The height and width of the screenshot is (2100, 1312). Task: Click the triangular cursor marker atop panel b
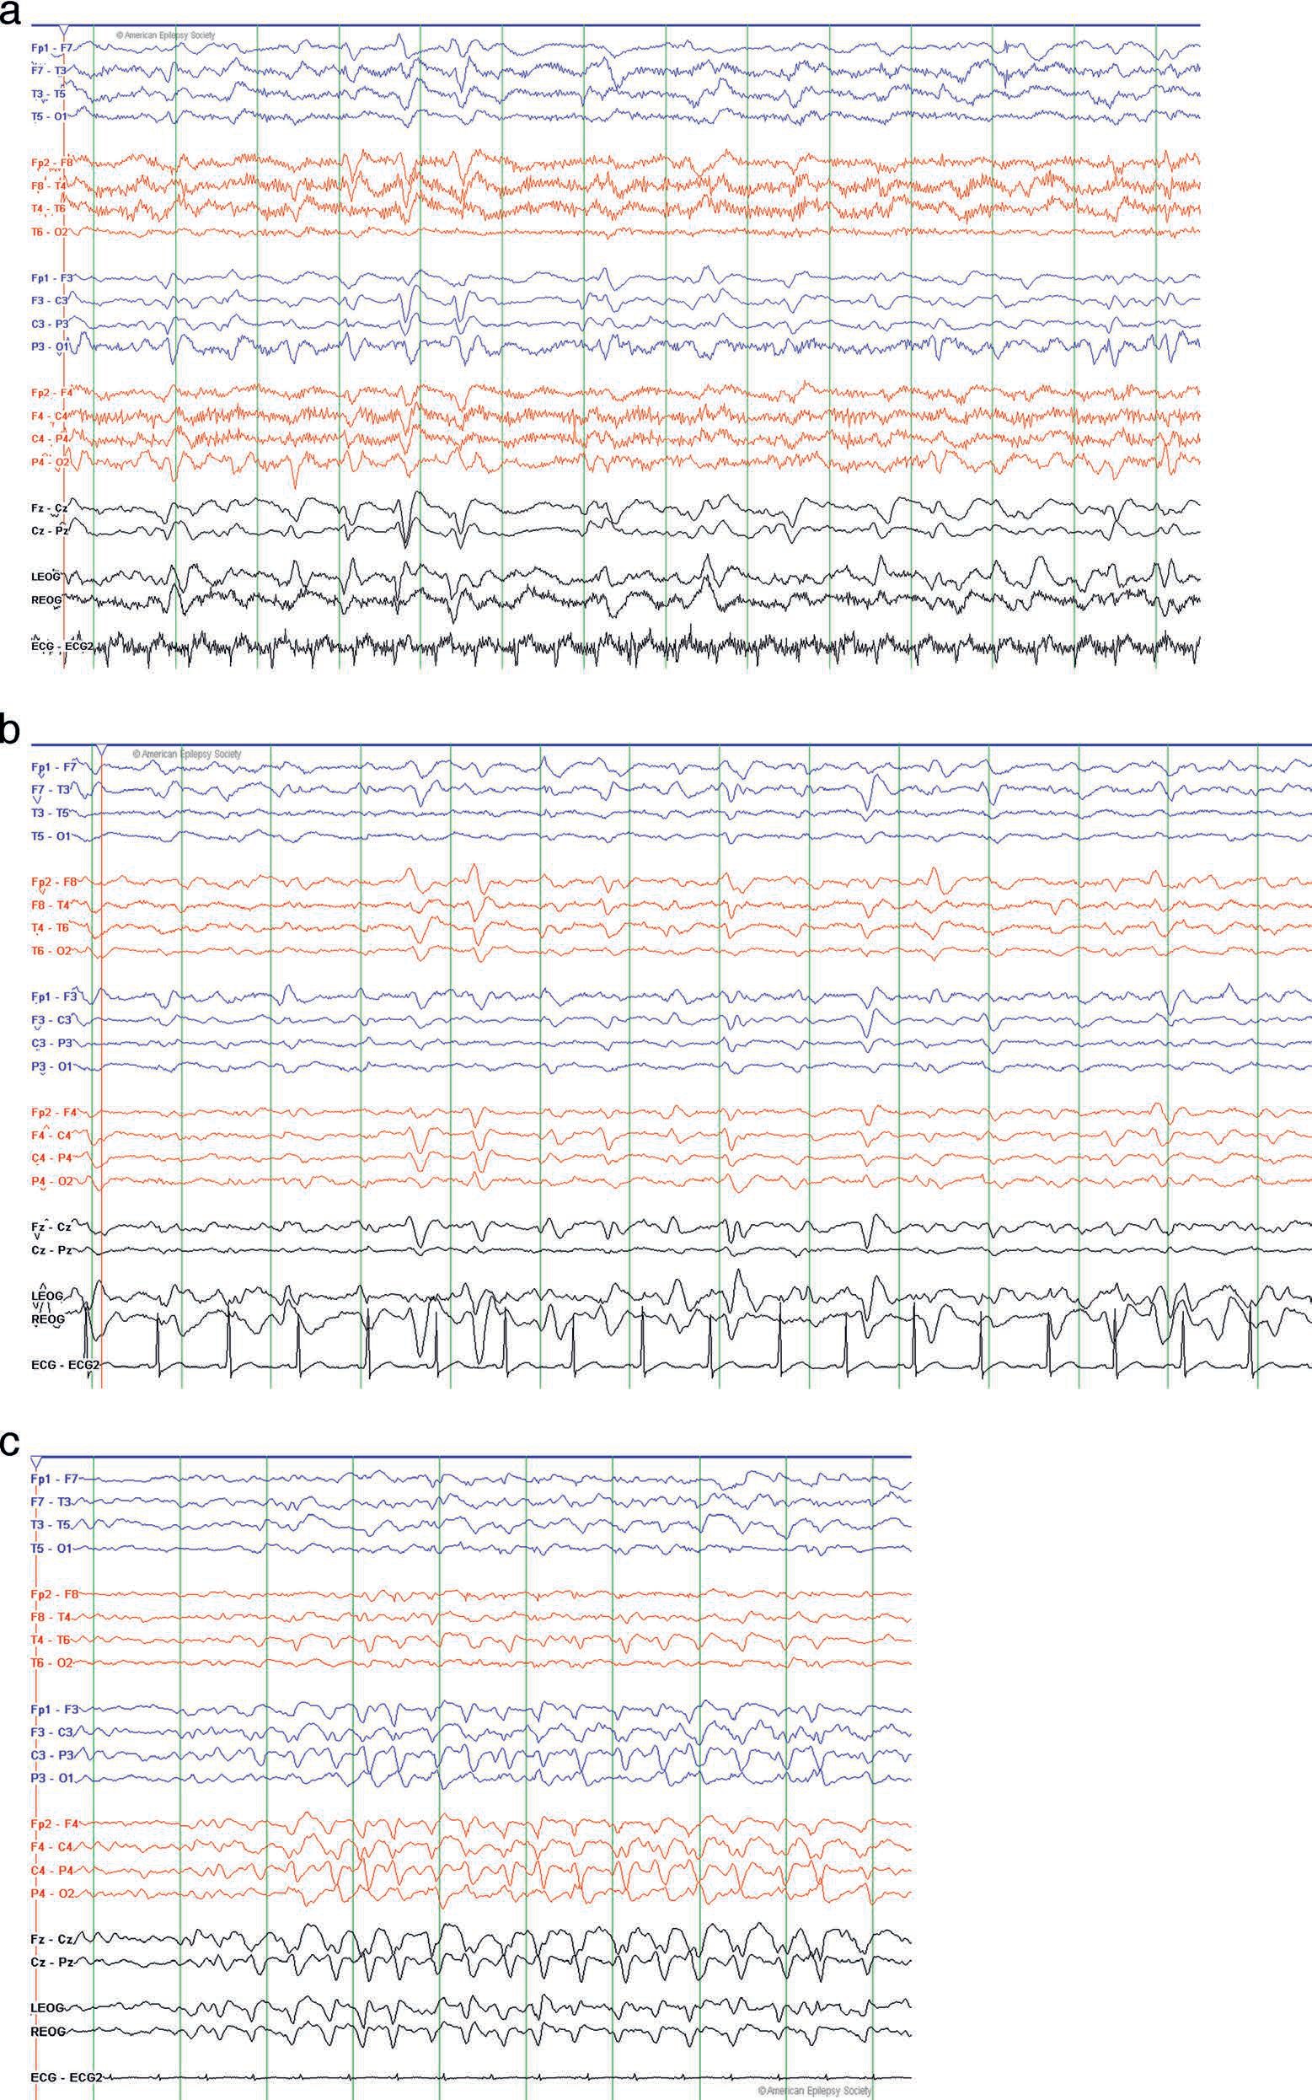[101, 750]
